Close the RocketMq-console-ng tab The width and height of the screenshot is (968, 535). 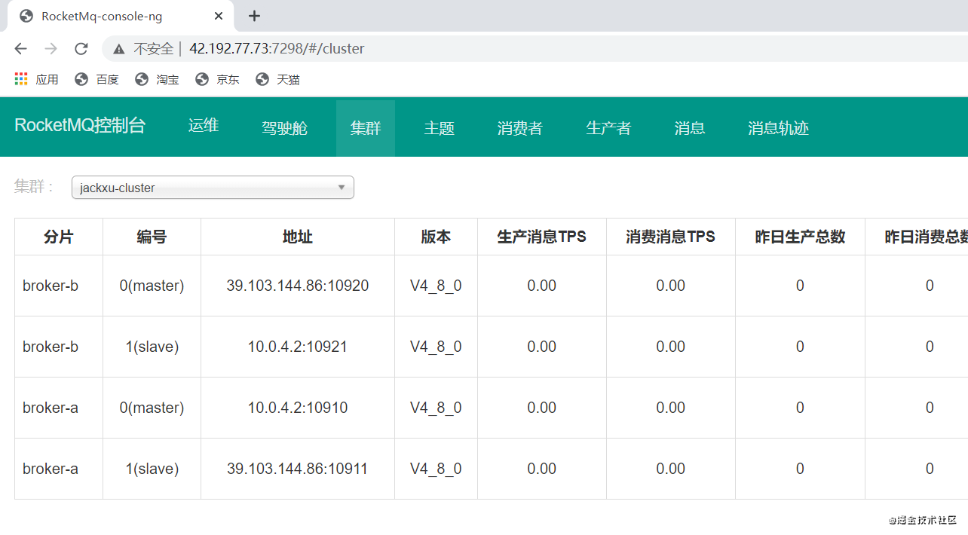tap(220, 16)
